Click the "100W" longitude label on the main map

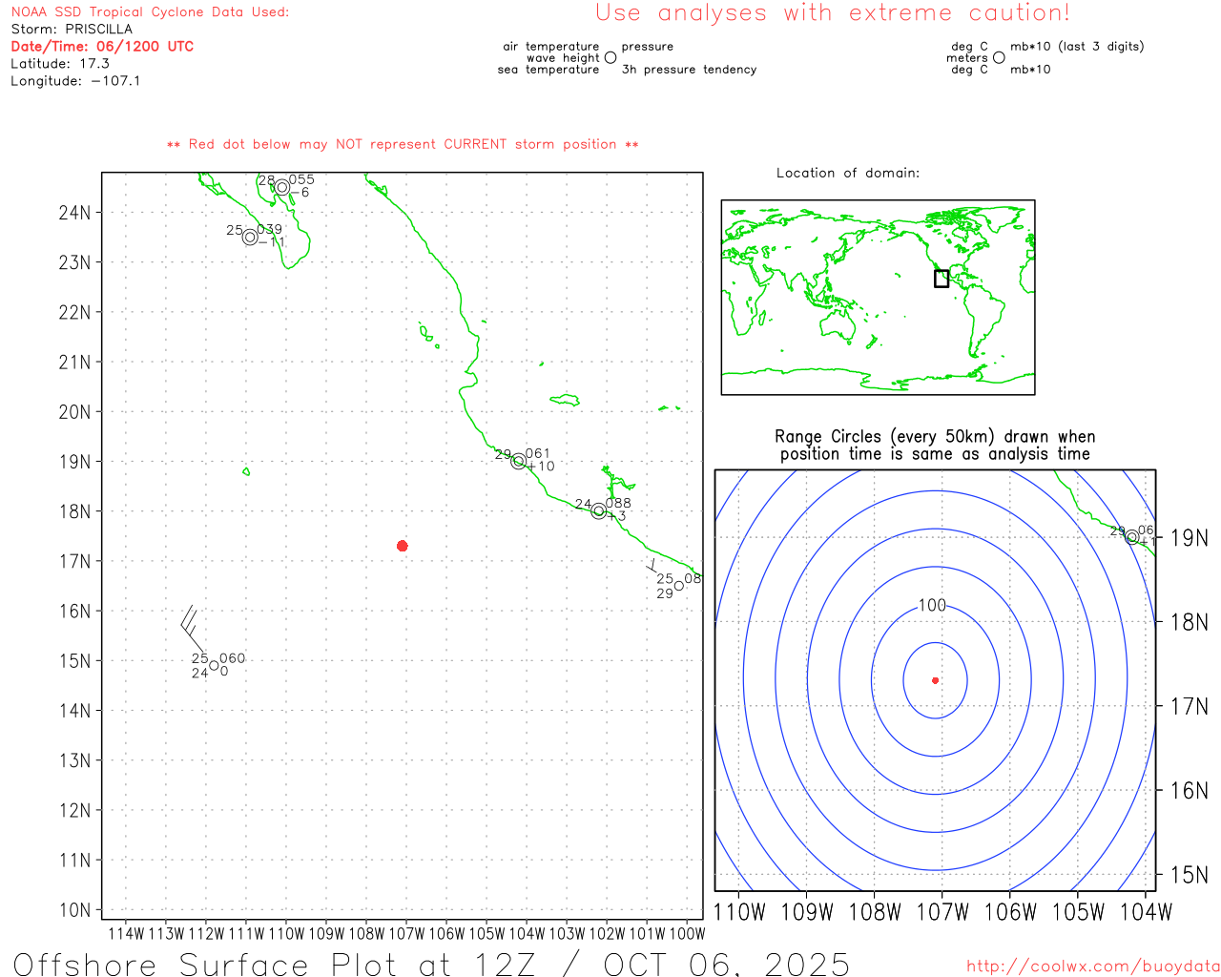tap(687, 933)
